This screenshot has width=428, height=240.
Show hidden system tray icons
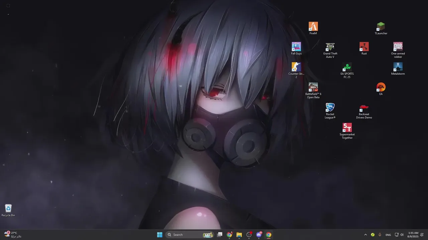365,235
